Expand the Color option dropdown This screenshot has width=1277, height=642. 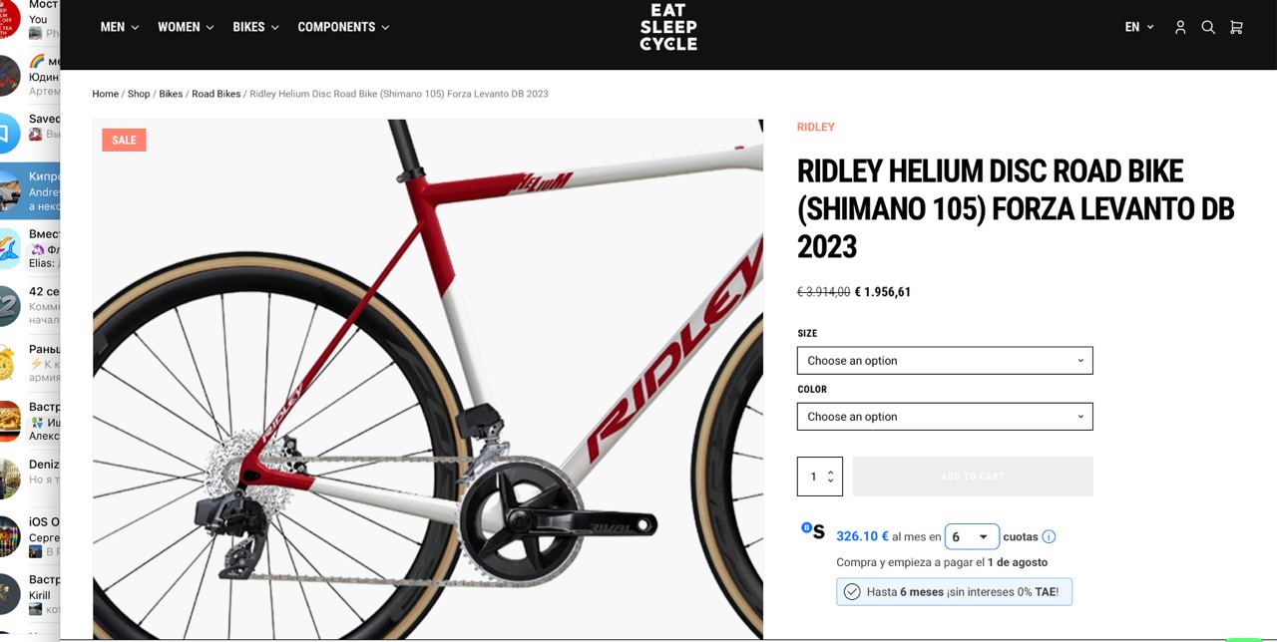945,417
